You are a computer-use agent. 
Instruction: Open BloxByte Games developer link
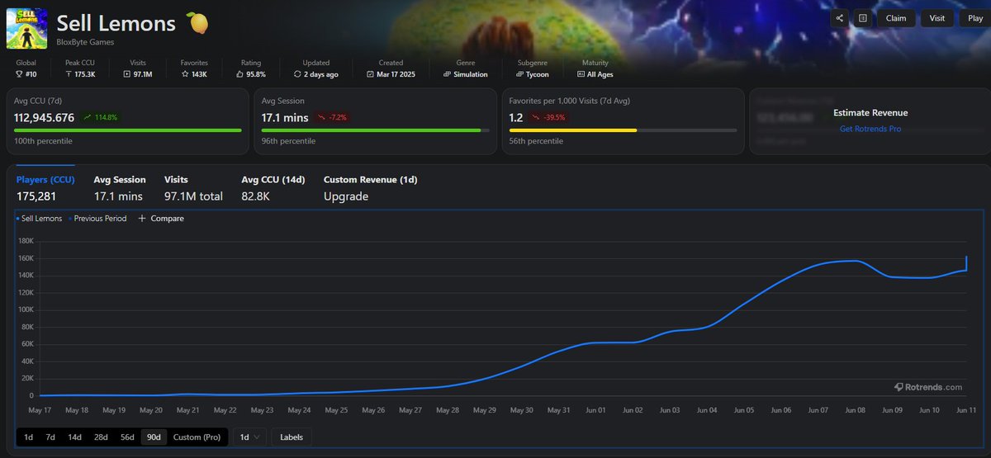(x=86, y=42)
